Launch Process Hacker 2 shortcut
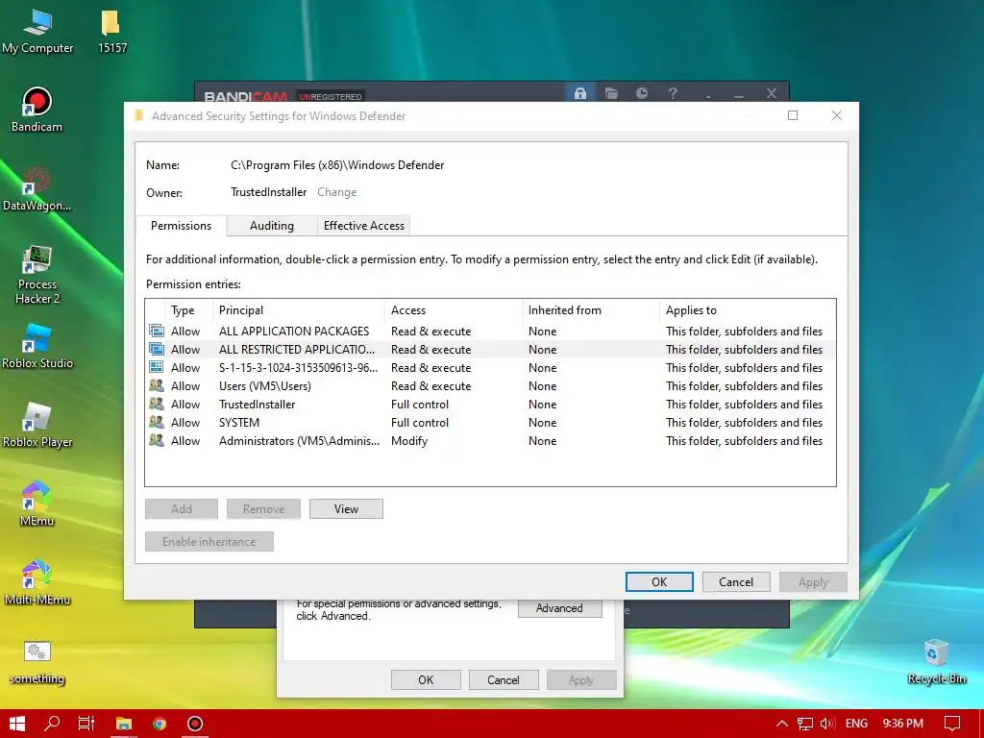 [37, 275]
